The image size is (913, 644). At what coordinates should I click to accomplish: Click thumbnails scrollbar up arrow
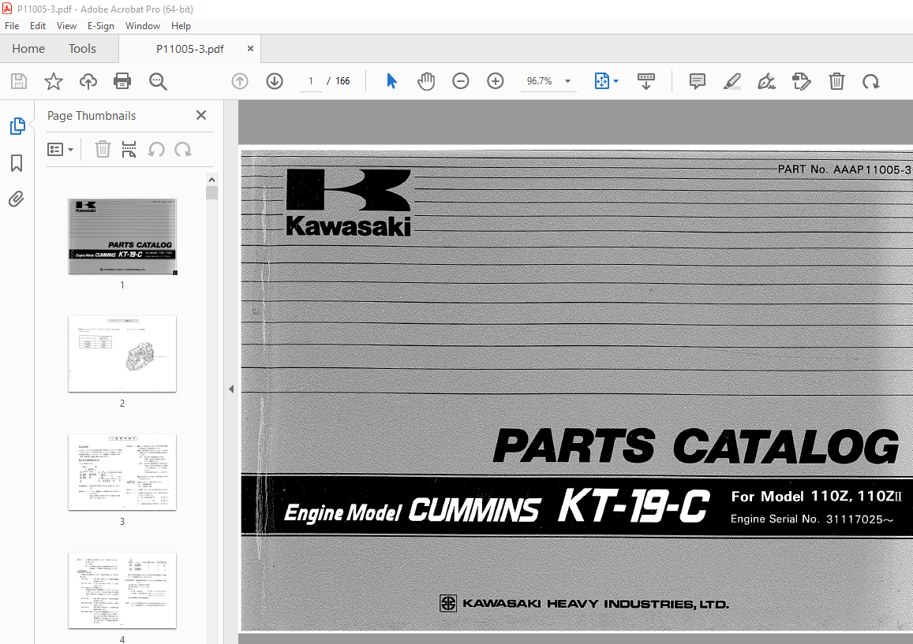pyautogui.click(x=211, y=180)
